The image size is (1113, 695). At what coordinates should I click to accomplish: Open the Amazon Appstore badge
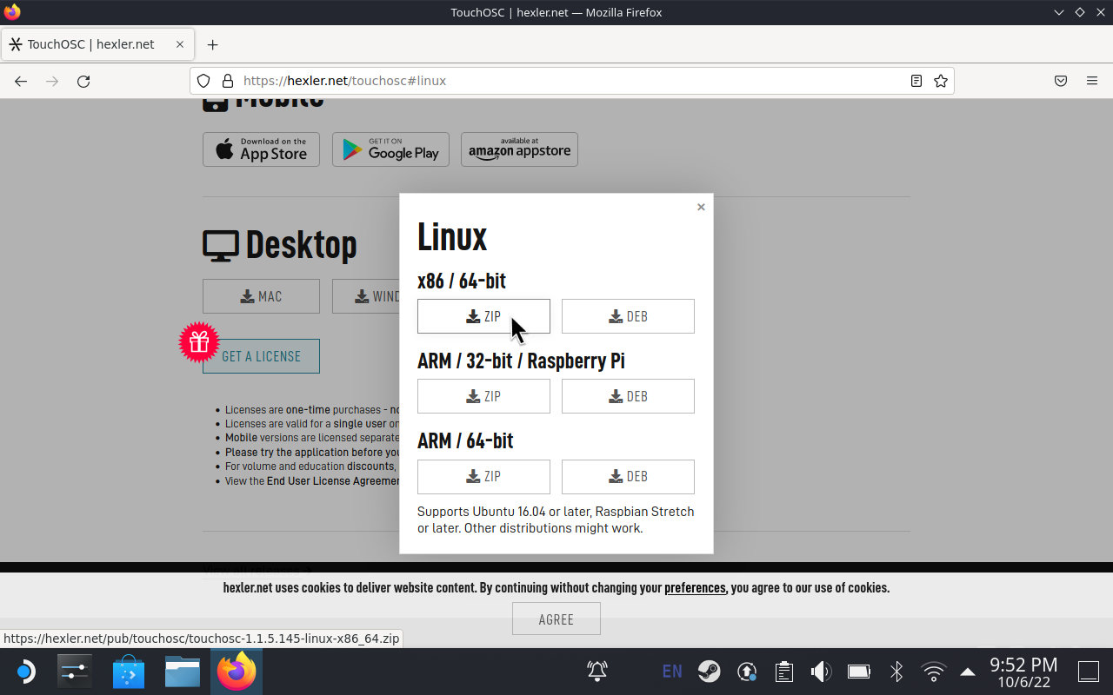(519, 149)
